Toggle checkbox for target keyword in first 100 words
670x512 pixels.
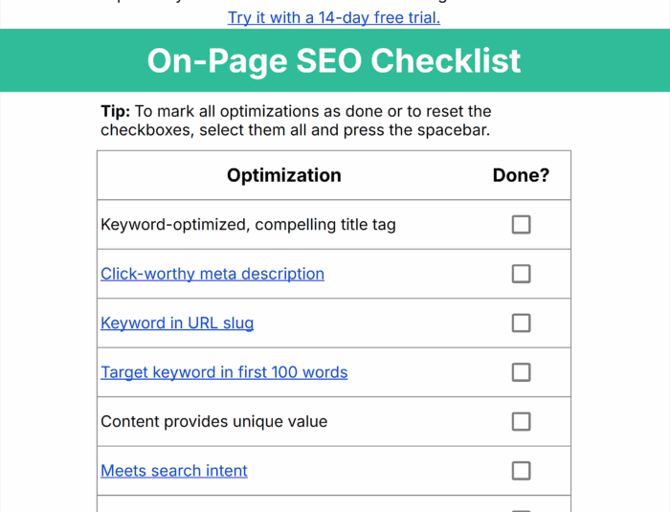coord(521,372)
